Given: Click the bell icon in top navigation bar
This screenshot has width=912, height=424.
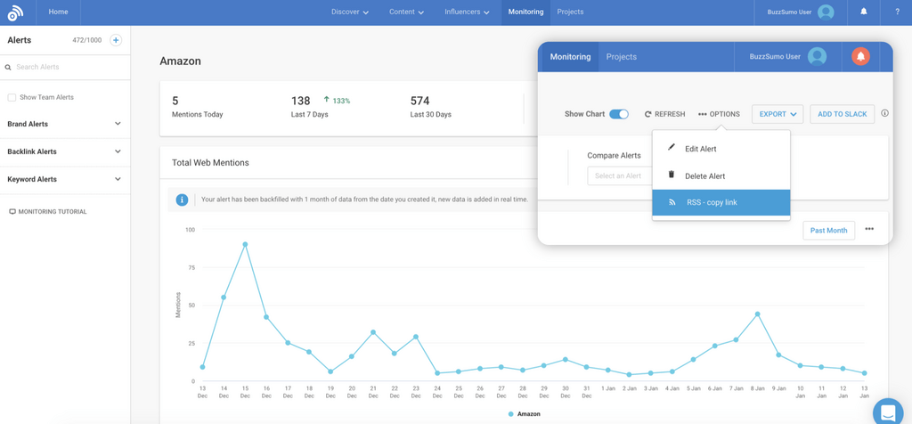Looking at the screenshot, I should click(863, 12).
